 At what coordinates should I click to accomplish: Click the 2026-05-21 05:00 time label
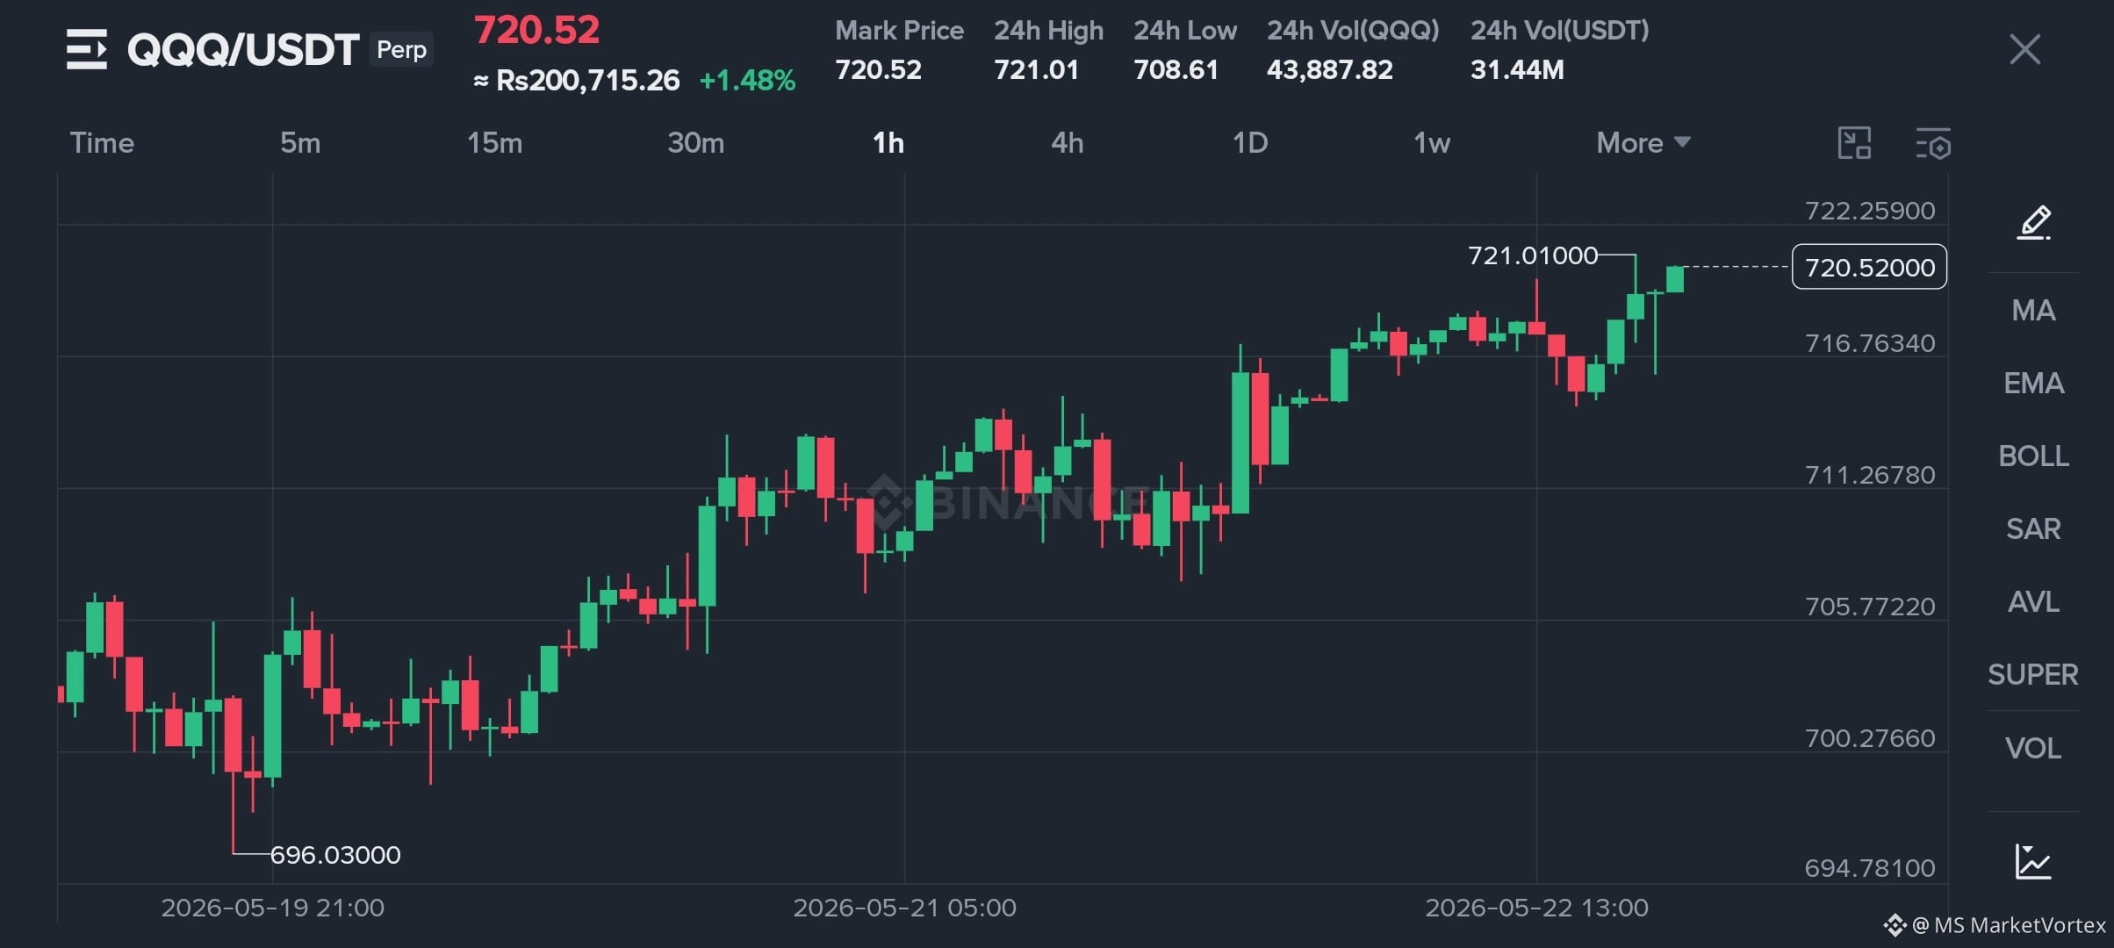904,908
